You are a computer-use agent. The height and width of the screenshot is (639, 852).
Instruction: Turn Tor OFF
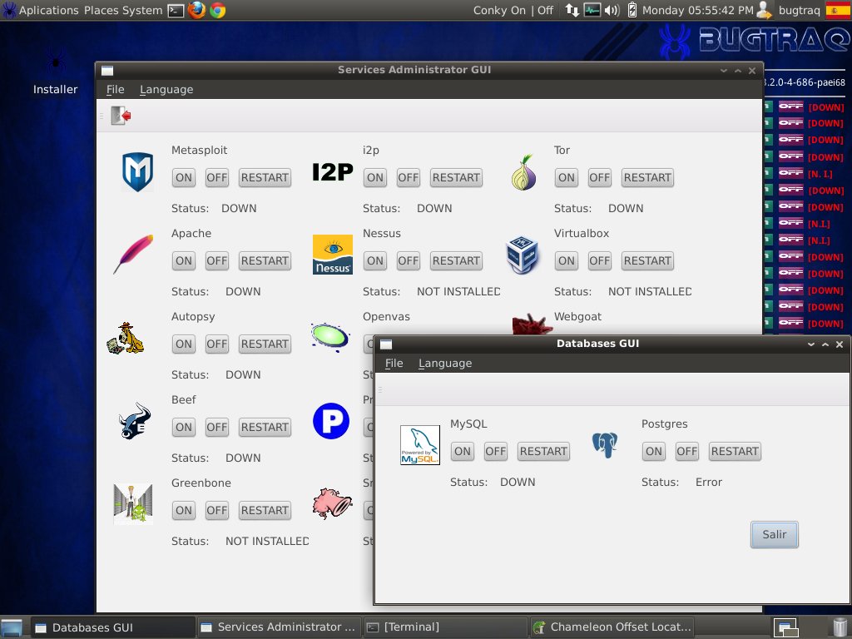click(x=599, y=178)
